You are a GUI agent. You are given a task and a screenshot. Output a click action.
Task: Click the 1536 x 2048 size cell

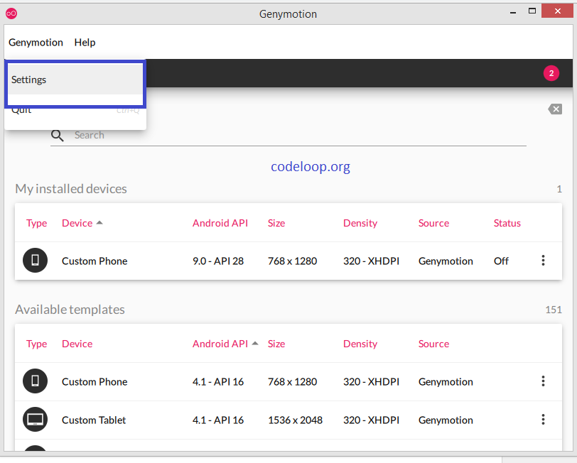[295, 420]
